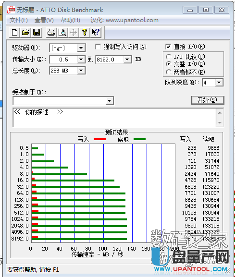235x277 pixels.
Task: Click the read value 9856
Action: [213, 148]
